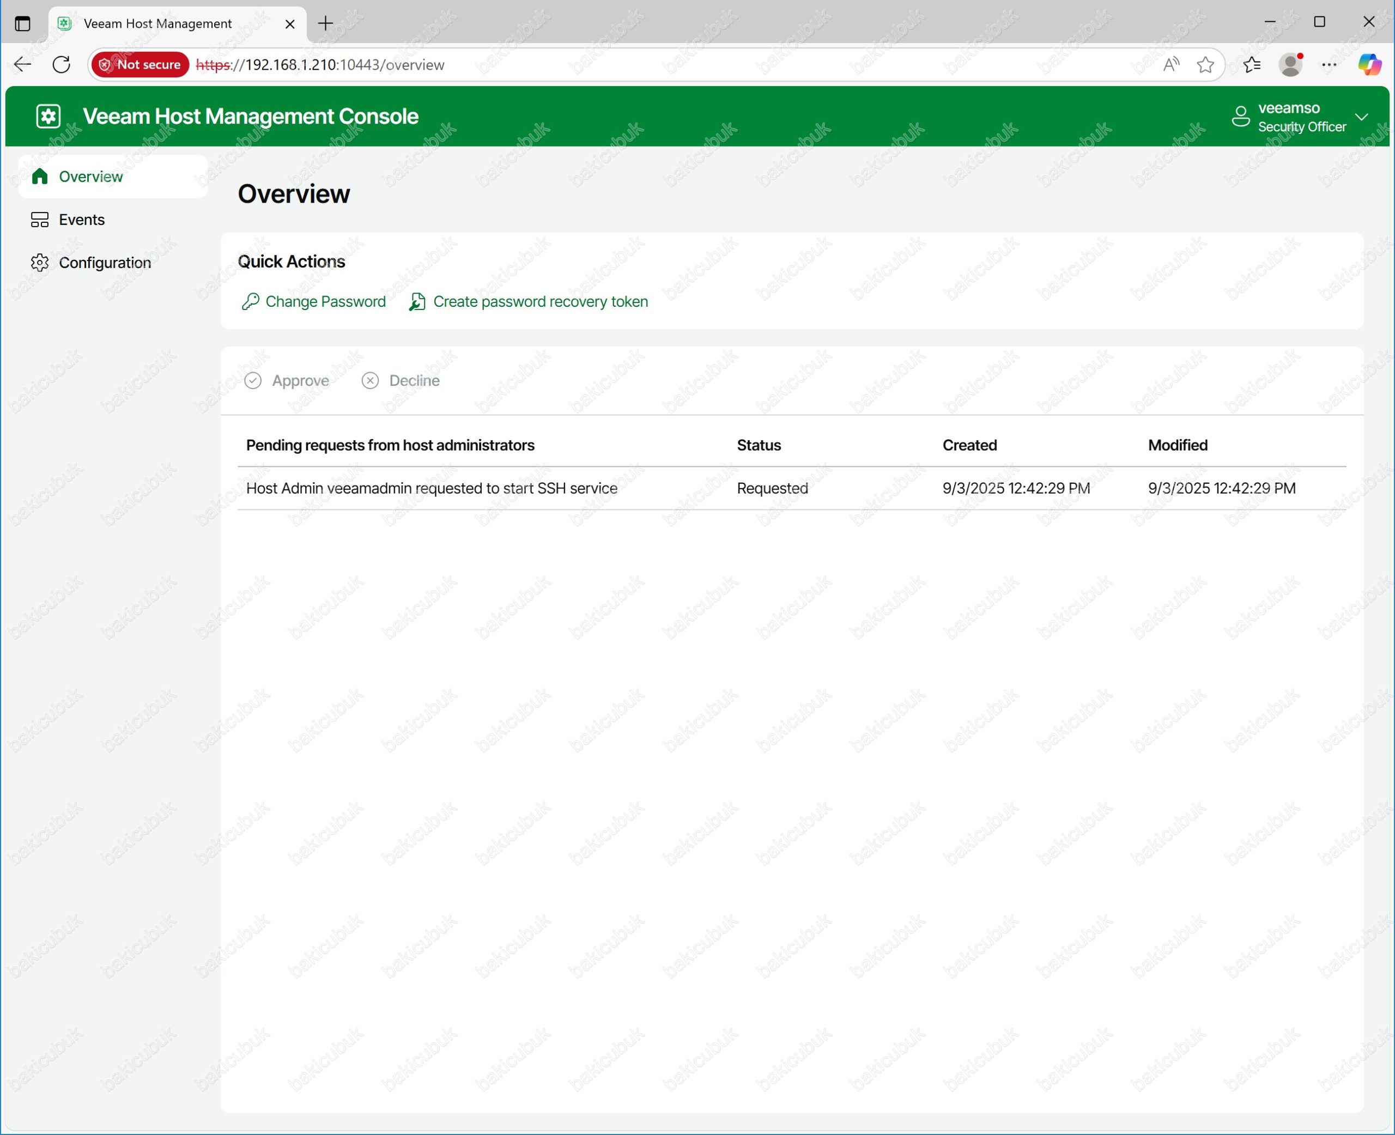The image size is (1395, 1135).
Task: Click the recovery token document icon
Action: pos(417,301)
